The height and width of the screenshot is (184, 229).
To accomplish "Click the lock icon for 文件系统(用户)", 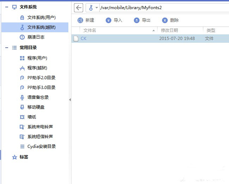I will pyautogui.click(x=22, y=18).
